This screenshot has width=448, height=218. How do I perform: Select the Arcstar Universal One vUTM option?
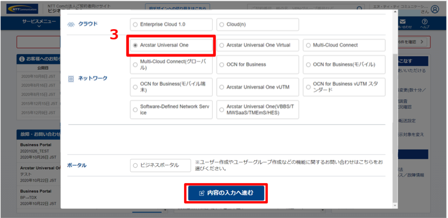tap(222, 88)
